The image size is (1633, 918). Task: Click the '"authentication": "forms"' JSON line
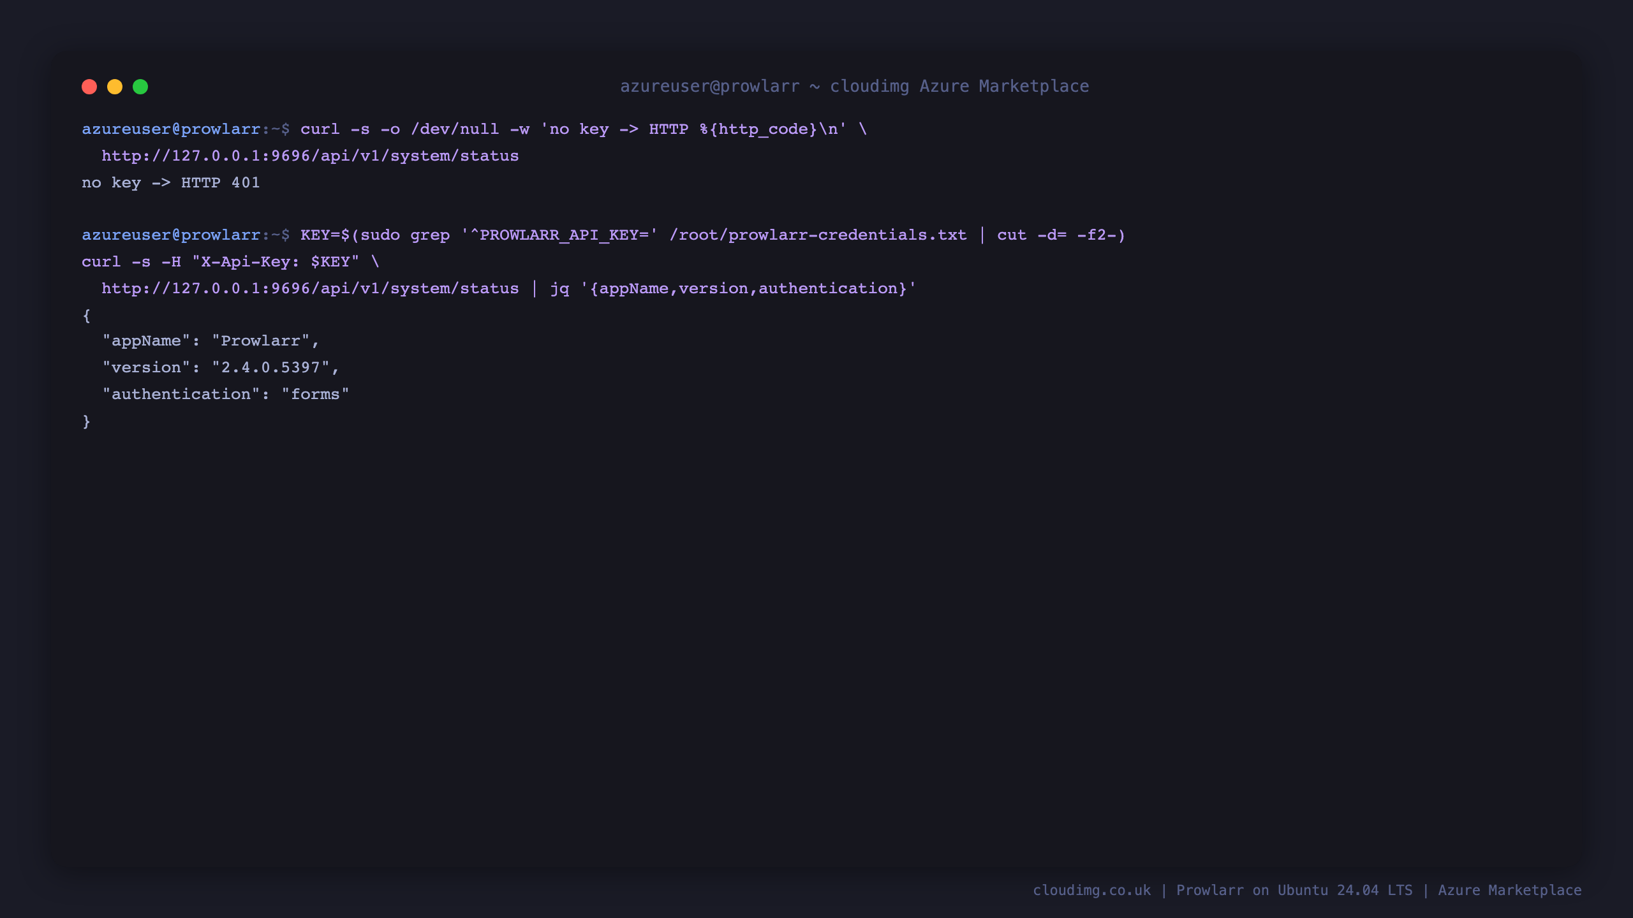point(226,395)
